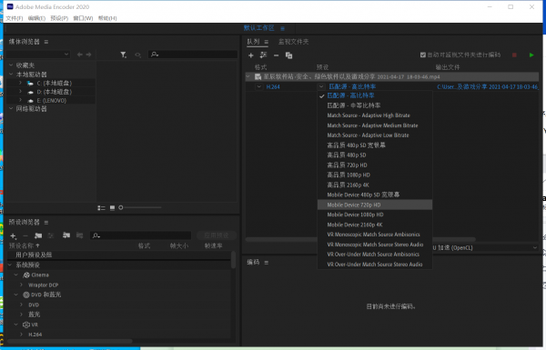Open preset settings icon in preset browser
This screenshot has width=546, height=350.
coord(51,235)
